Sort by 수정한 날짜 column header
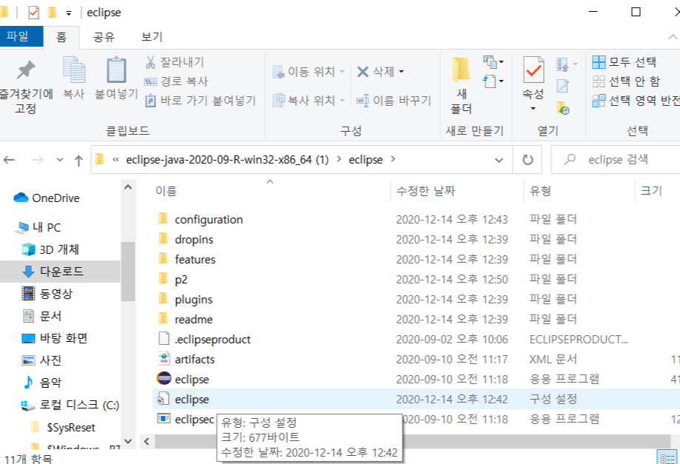This screenshot has width=680, height=464. click(x=425, y=191)
